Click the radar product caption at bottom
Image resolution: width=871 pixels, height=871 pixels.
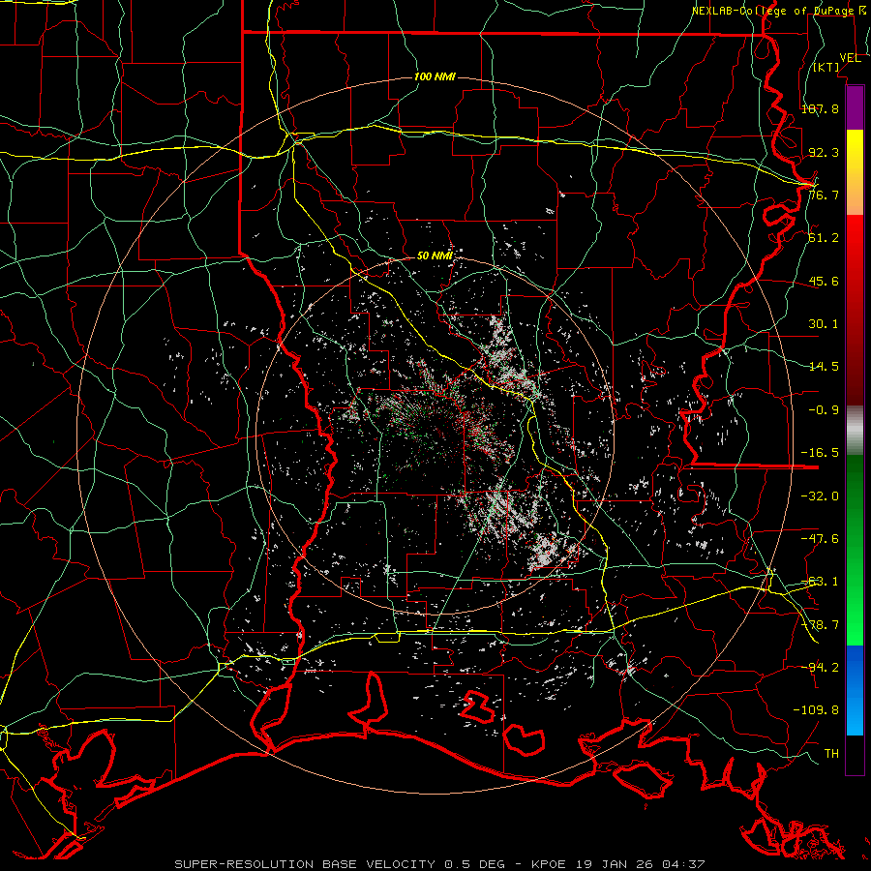coord(439,864)
